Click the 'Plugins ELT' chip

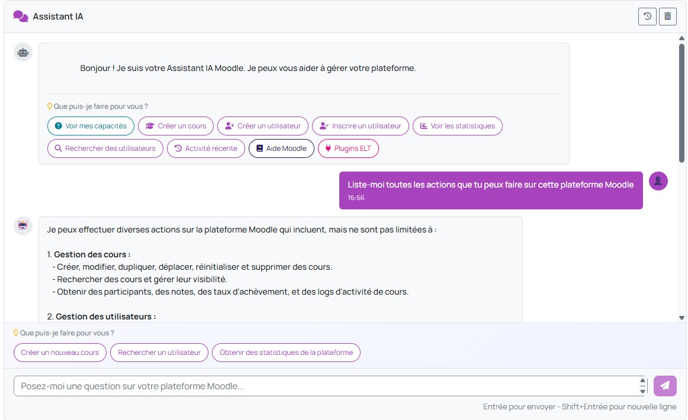coord(348,148)
